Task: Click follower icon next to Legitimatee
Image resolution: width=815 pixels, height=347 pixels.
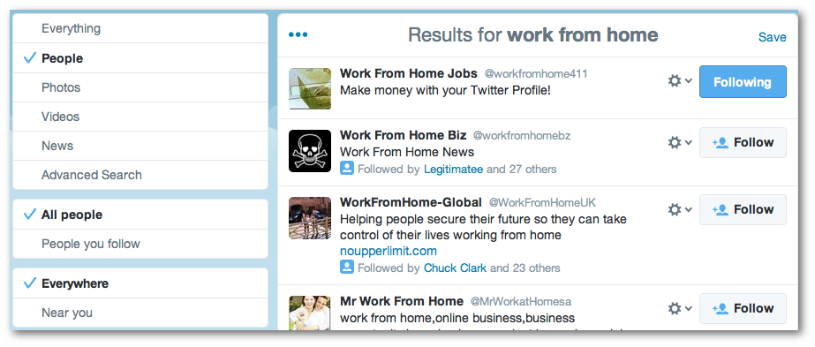Action: coord(347,169)
